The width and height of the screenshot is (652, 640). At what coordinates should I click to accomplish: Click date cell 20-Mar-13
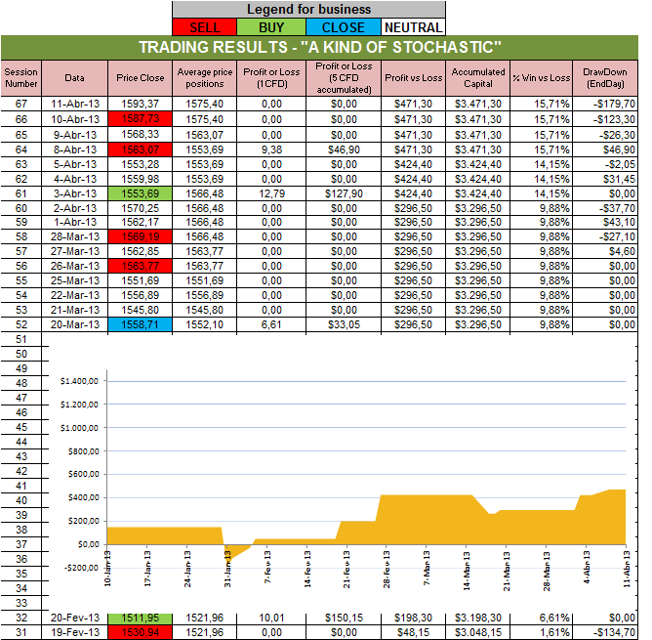[75, 324]
